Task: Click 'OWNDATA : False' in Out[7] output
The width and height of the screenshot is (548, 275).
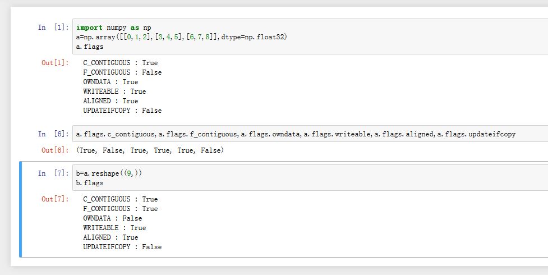Action: click(112, 218)
